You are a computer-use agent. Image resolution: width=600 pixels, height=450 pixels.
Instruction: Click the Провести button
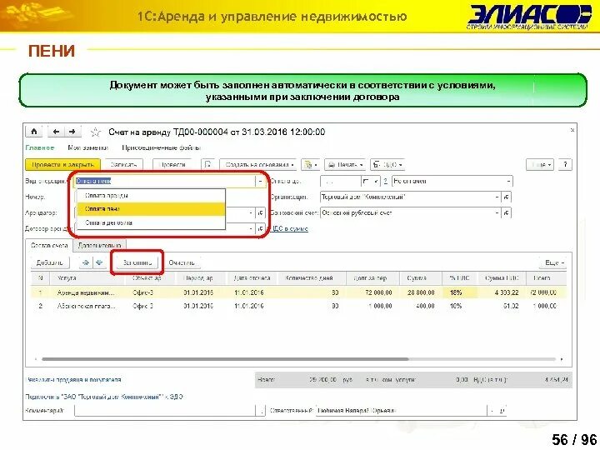point(172,164)
